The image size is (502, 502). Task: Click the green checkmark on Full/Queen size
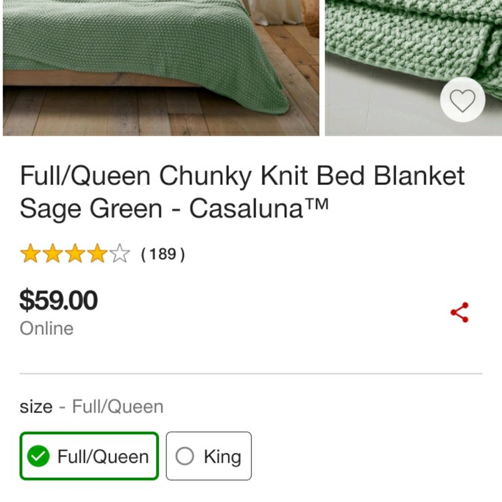point(39,456)
